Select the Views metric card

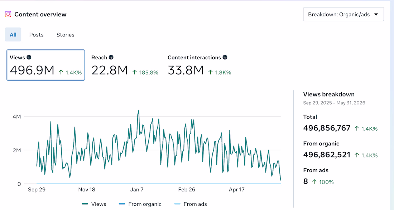(45, 65)
